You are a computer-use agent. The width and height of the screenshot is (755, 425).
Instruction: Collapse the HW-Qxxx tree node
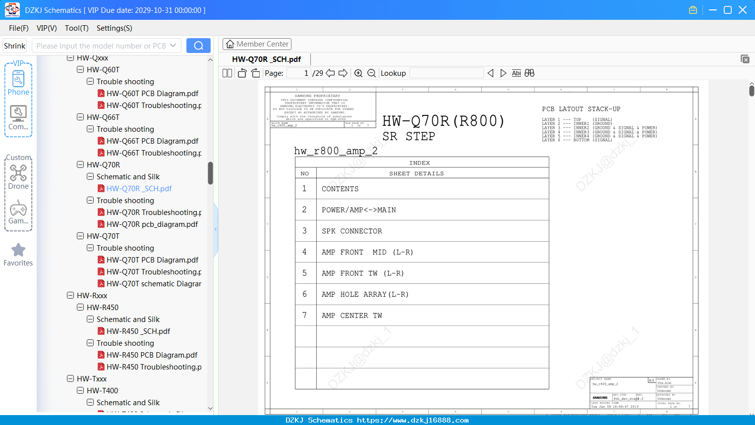(x=70, y=58)
